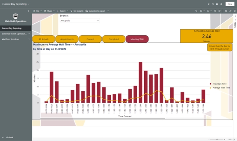The image size is (237, 141).
Task: Open the Branch dropdown showing Annapolis
Action: [x=80, y=21]
